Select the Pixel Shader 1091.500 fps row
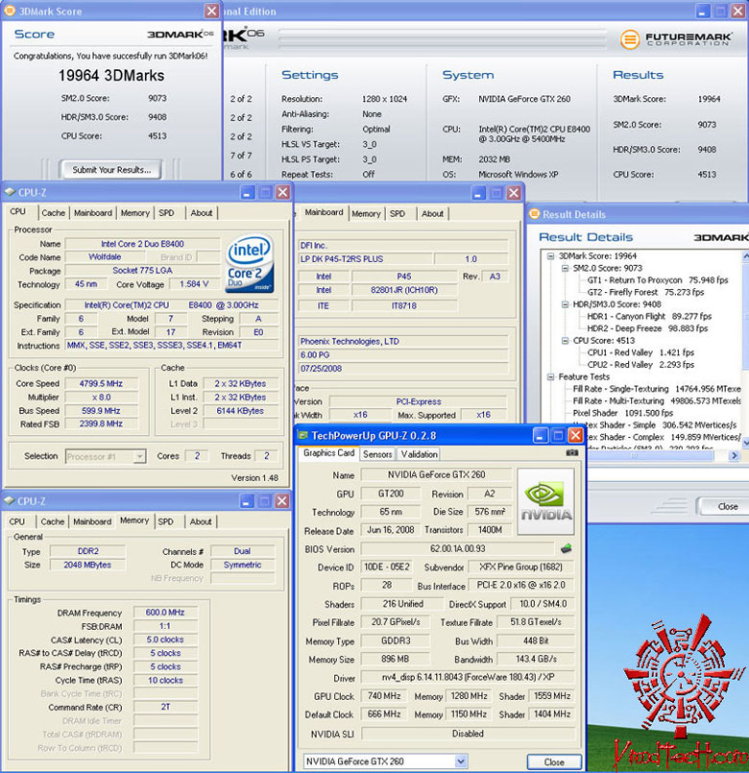 623,413
